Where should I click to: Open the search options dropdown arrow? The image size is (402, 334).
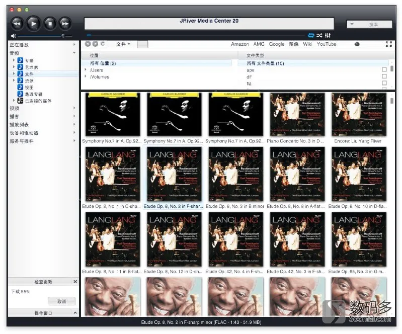tap(352, 24)
